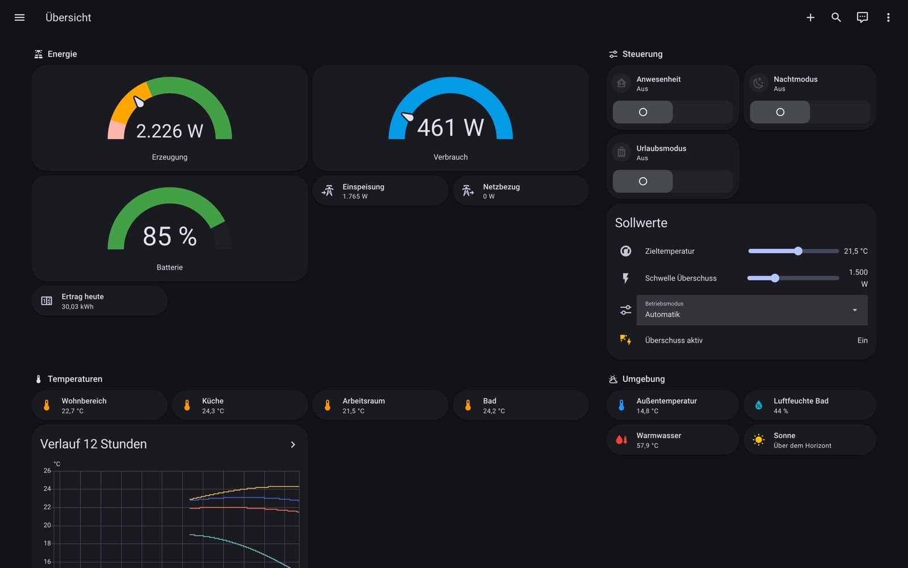
Task: Open search with magnifier icon
Action: click(x=836, y=18)
